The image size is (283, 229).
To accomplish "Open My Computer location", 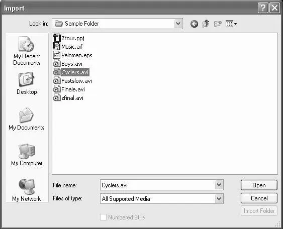I will [x=27, y=155].
